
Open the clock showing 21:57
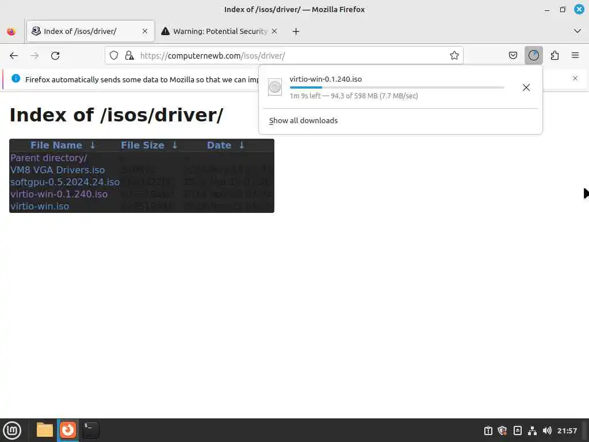point(567,430)
